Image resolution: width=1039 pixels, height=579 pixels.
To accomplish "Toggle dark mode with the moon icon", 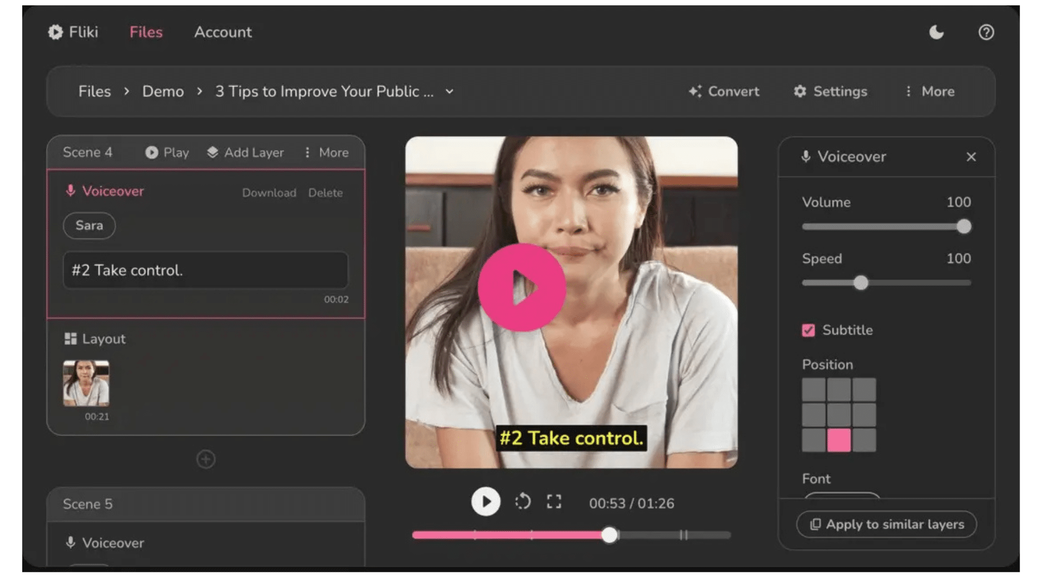I will click(936, 32).
